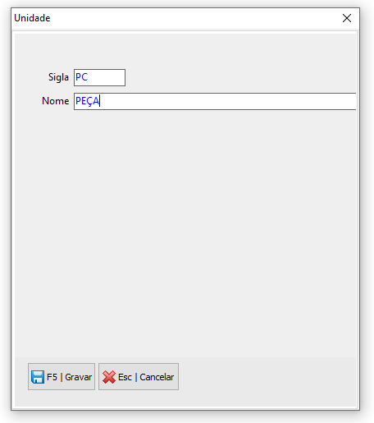Click the blue floppy disk save icon

38,377
